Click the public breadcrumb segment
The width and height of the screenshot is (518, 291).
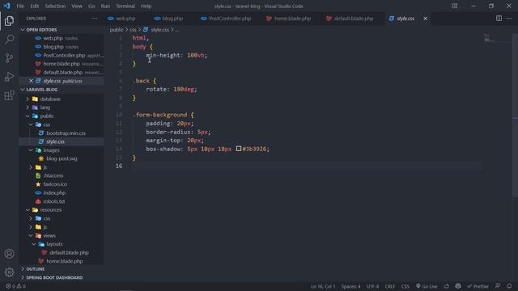click(x=117, y=30)
